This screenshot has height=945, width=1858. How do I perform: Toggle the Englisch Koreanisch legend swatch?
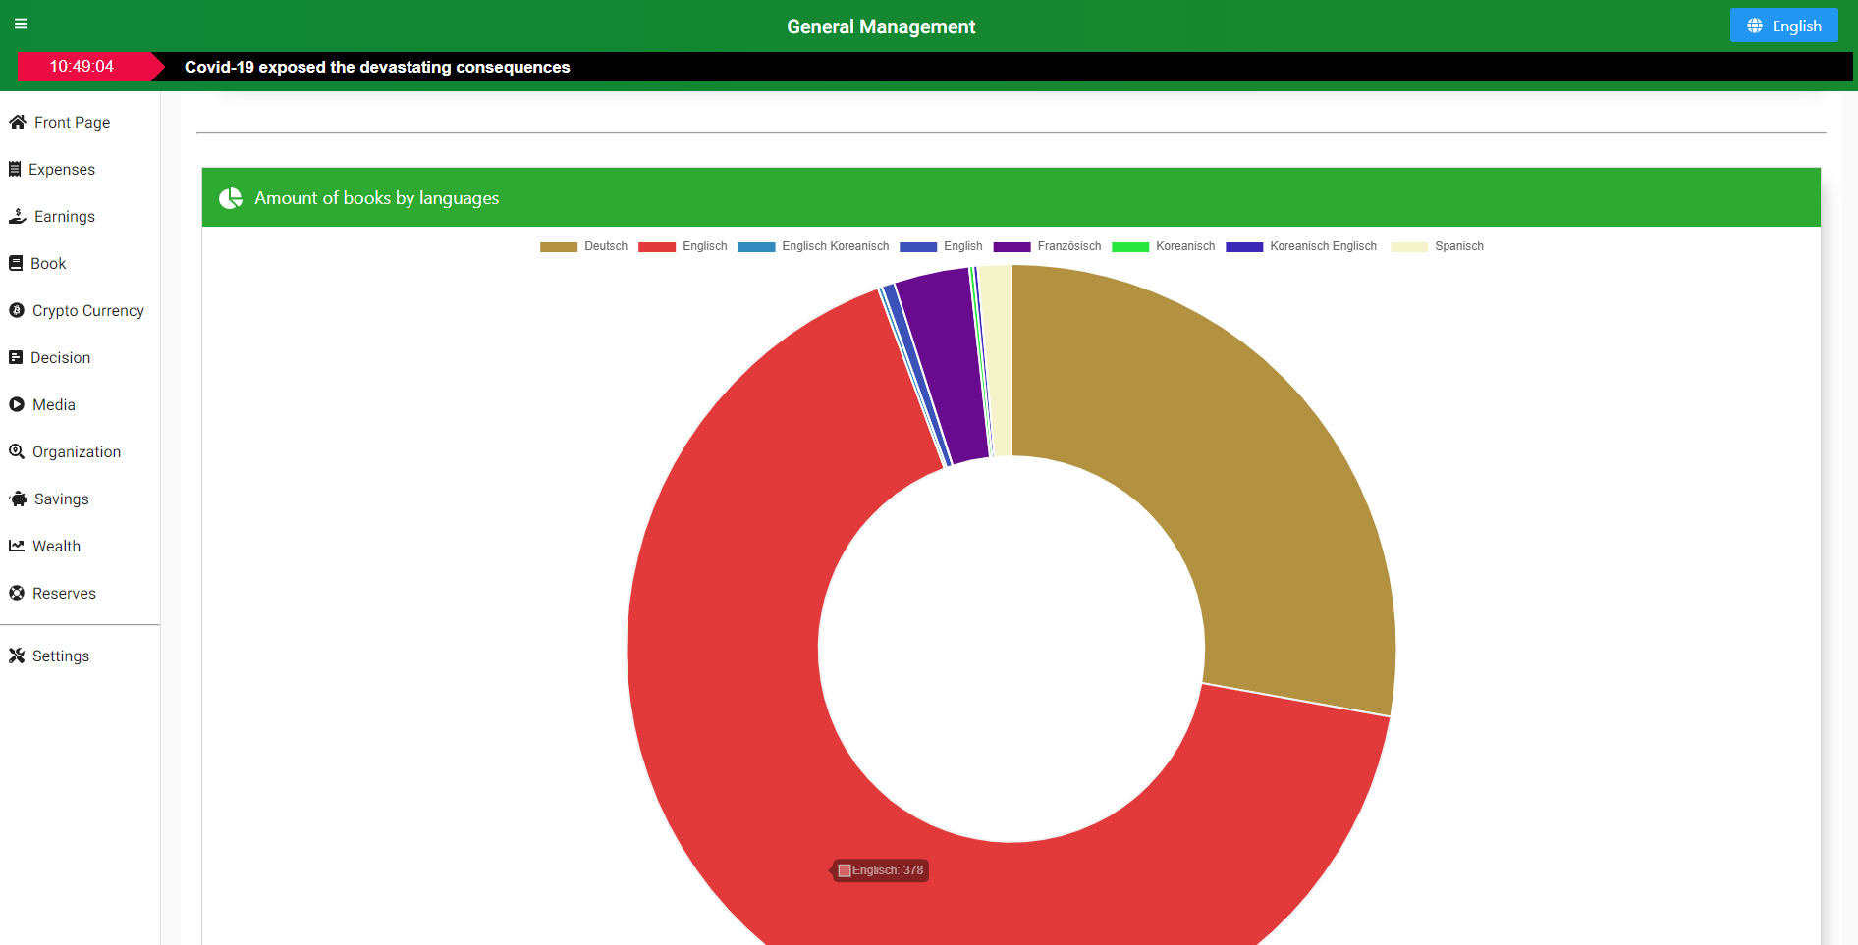[756, 247]
